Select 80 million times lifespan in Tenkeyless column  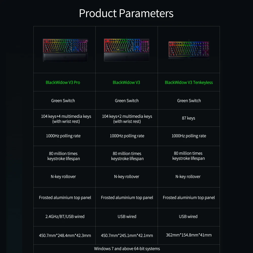188,156
